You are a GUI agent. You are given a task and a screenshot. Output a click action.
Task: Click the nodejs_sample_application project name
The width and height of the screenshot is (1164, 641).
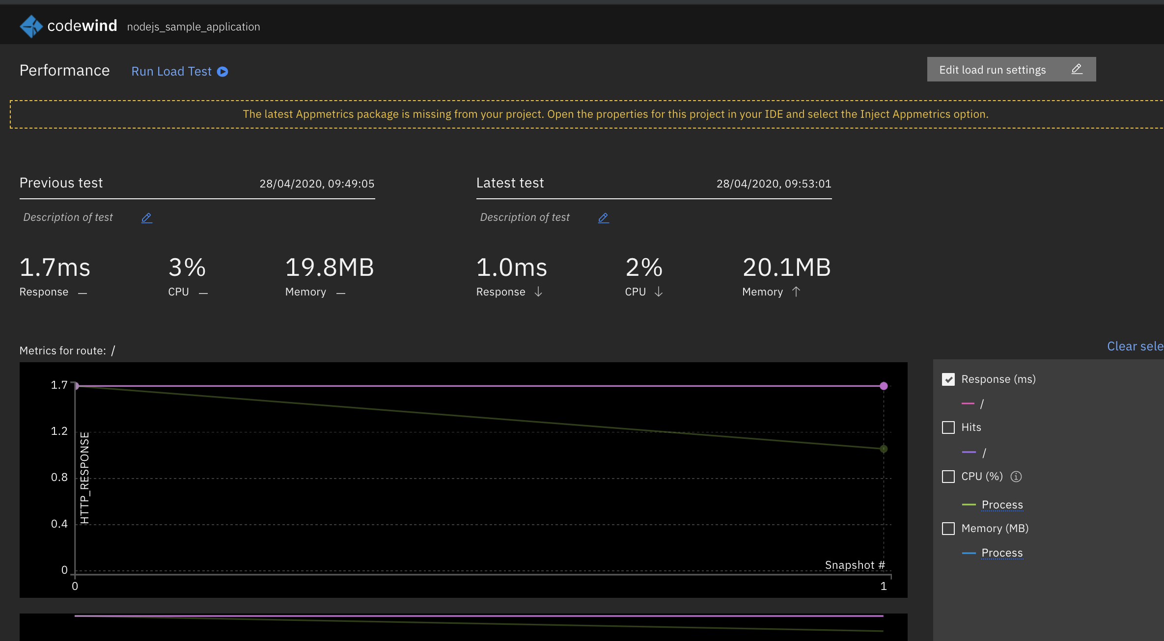[194, 27]
